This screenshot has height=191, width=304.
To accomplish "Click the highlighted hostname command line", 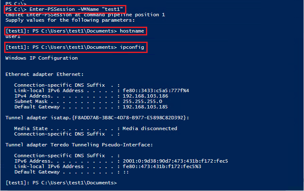I will pyautogui.click(x=75, y=31).
